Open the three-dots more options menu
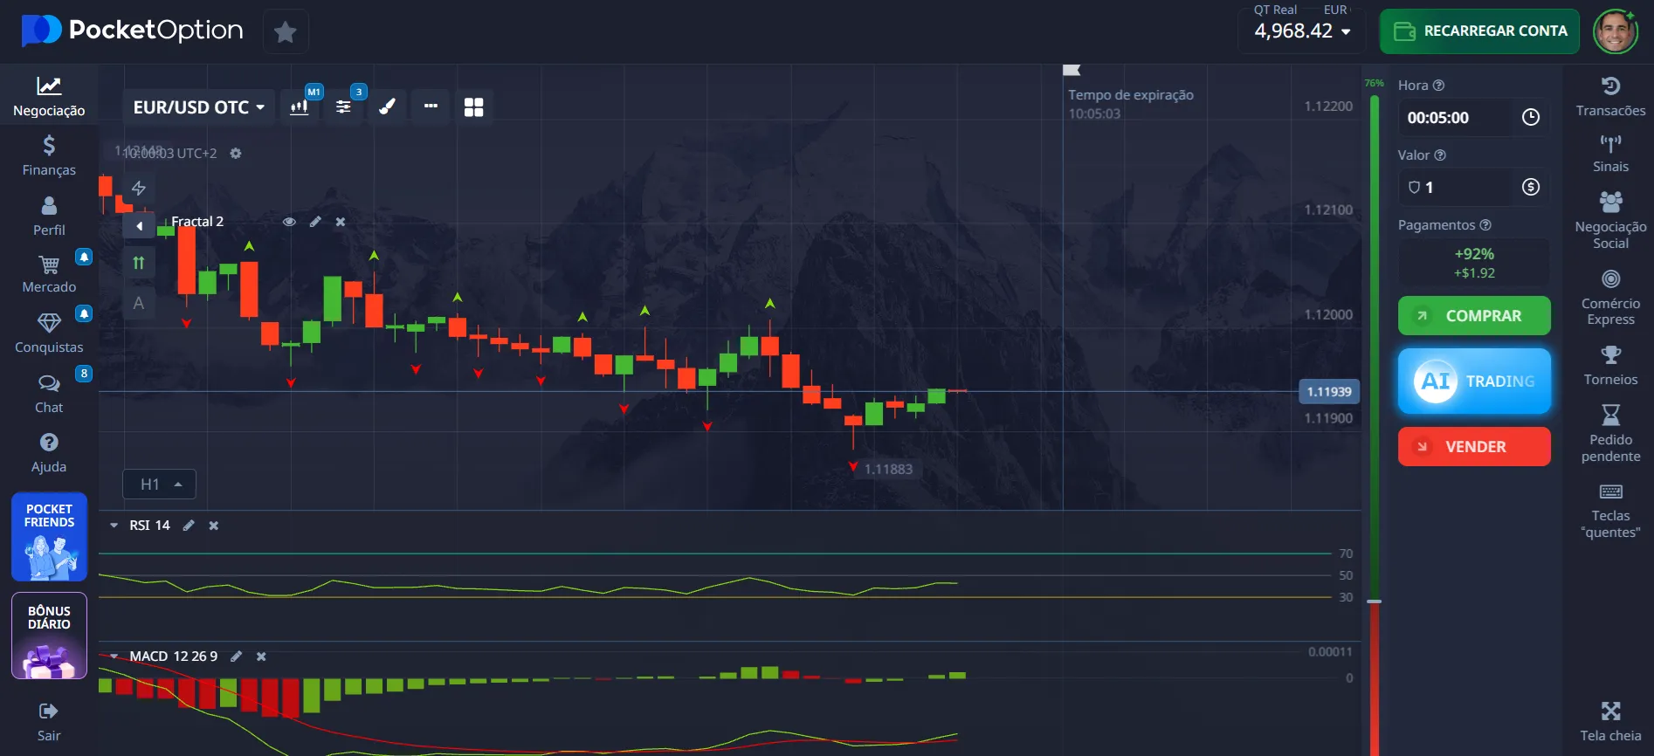Screen dimensions: 1654x756 point(431,107)
